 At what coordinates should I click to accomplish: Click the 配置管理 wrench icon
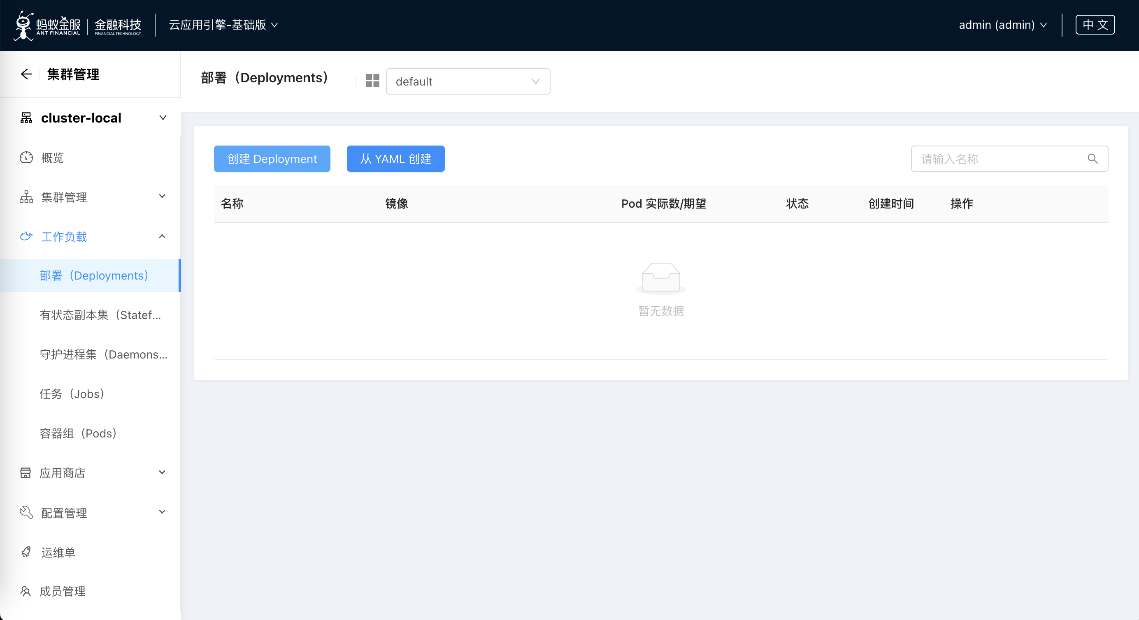coord(26,512)
